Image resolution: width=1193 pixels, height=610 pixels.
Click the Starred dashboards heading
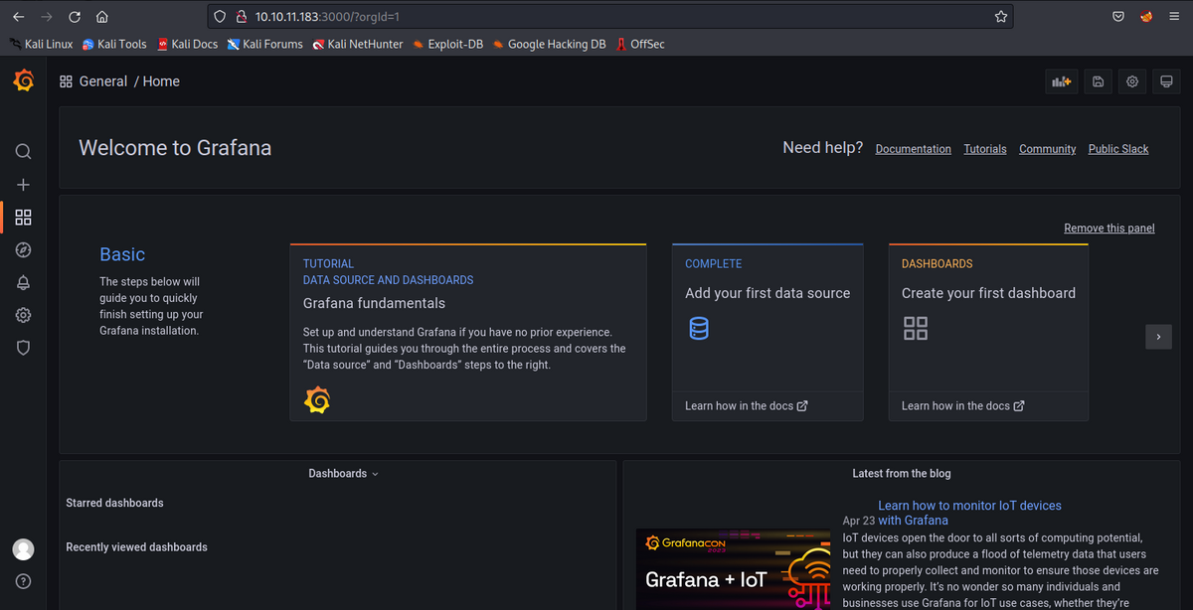114,503
